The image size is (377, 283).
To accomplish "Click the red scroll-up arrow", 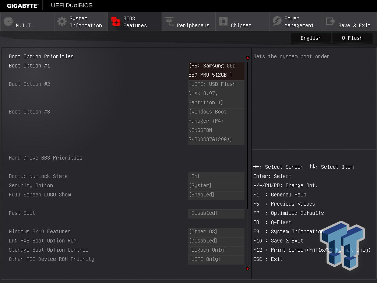I will click(x=247, y=58).
